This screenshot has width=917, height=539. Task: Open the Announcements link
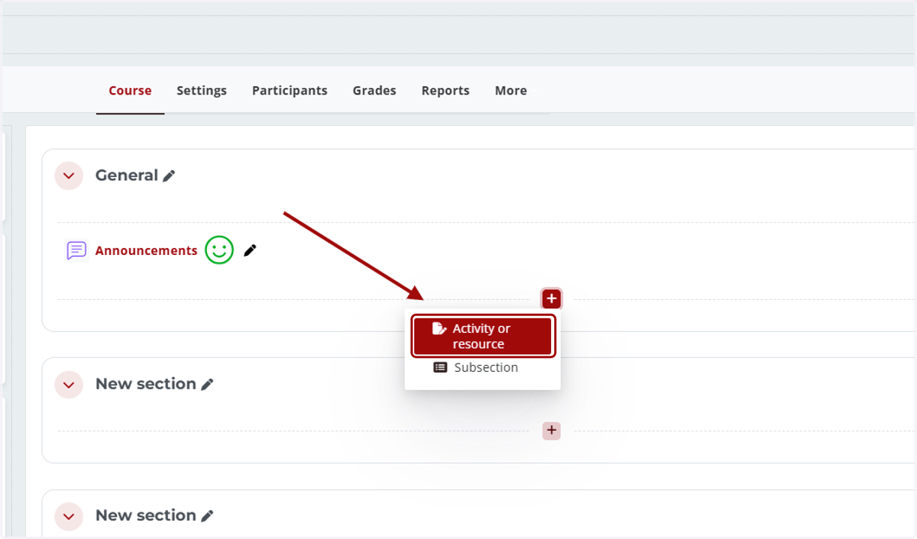(x=146, y=250)
